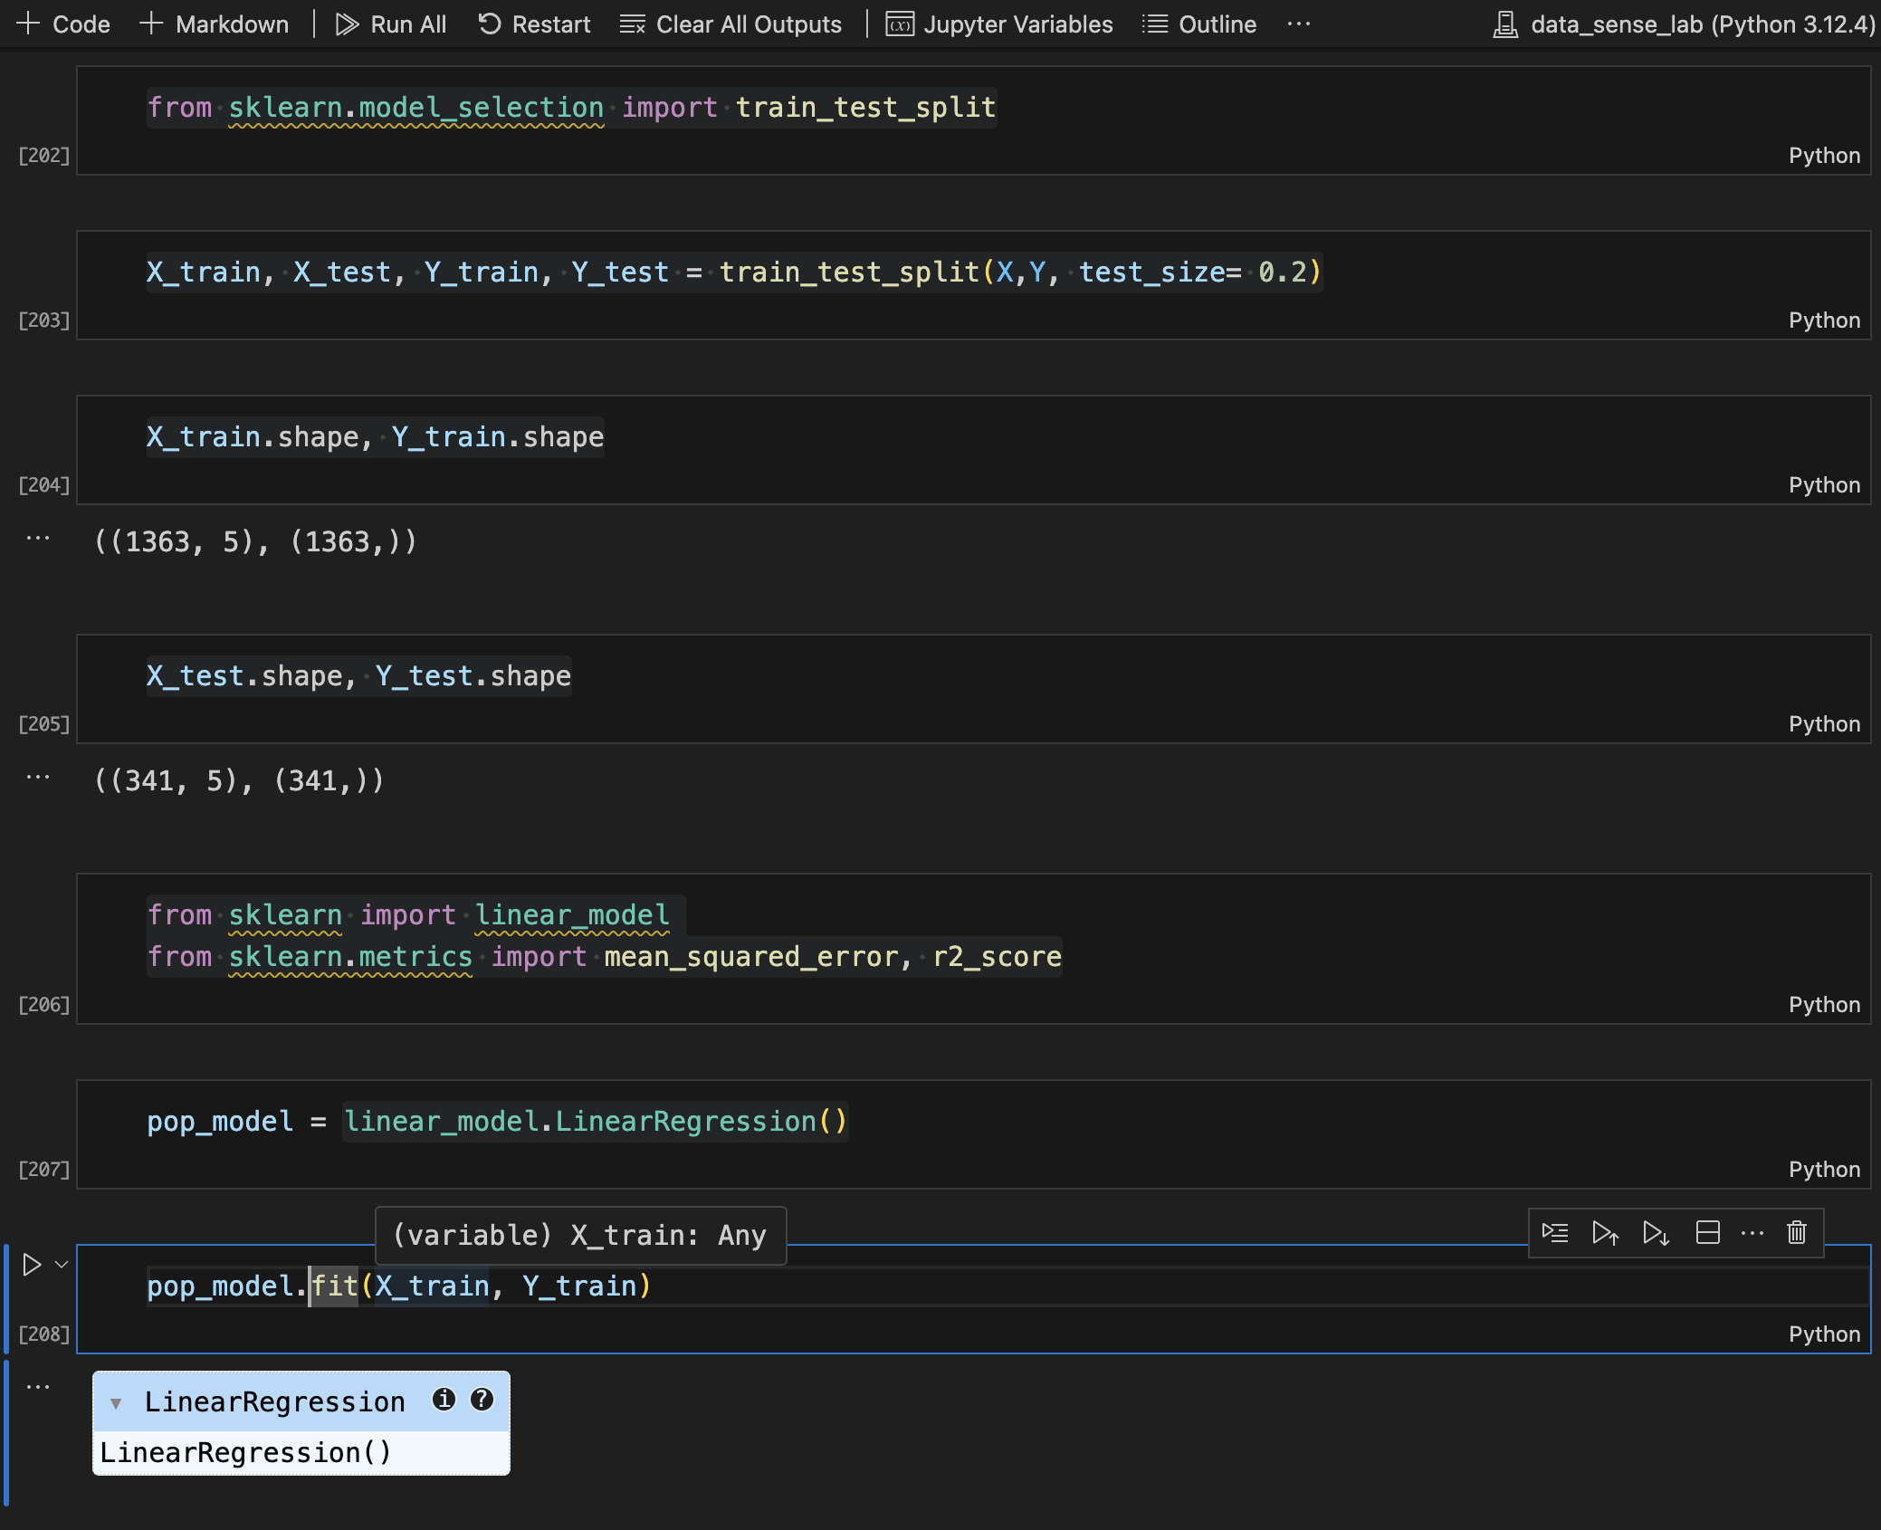Add a new Code cell
The height and width of the screenshot is (1530, 1881).
[62, 24]
